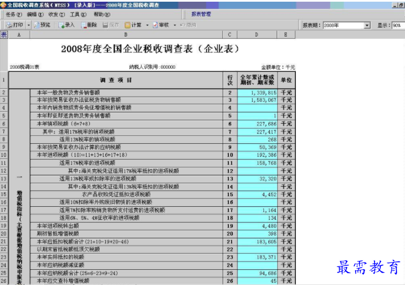Viewport: 405px width, 285px height.
Task: Select row header 26
Action: 4,281
